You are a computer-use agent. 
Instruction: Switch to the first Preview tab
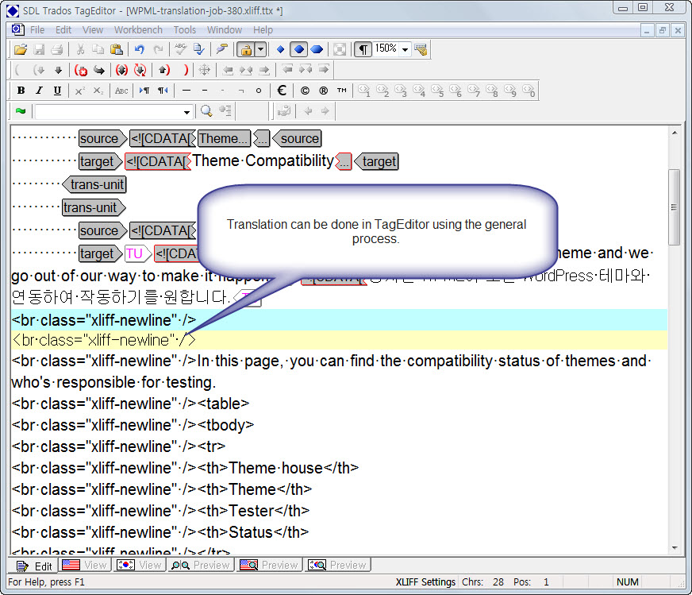pyautogui.click(x=201, y=565)
